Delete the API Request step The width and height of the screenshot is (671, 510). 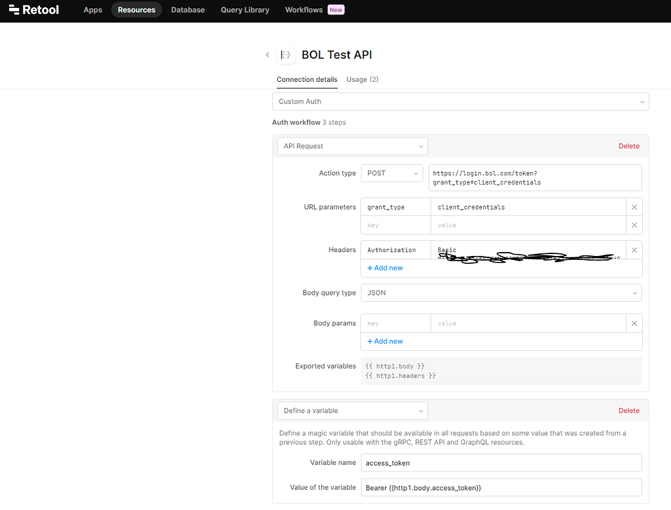pyautogui.click(x=628, y=146)
